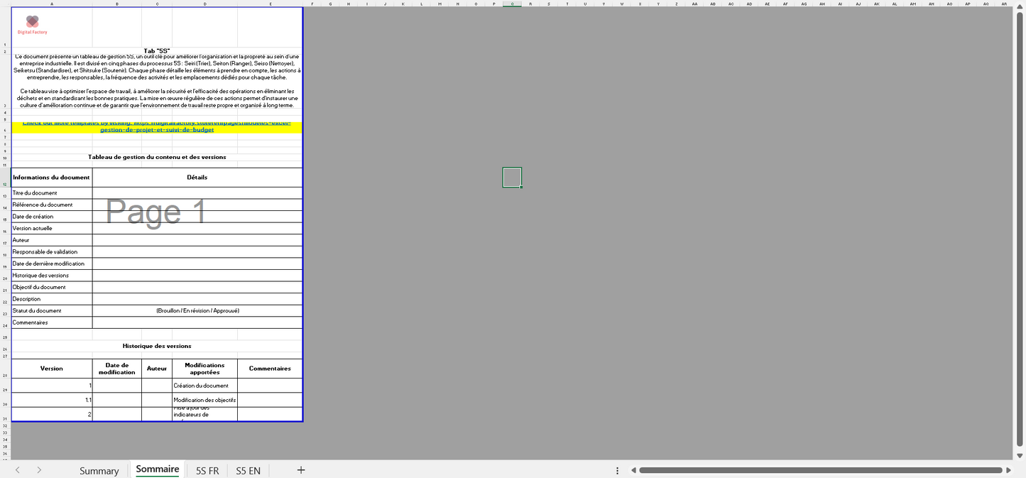Click the vertical scrollbar track

(x=1020, y=234)
